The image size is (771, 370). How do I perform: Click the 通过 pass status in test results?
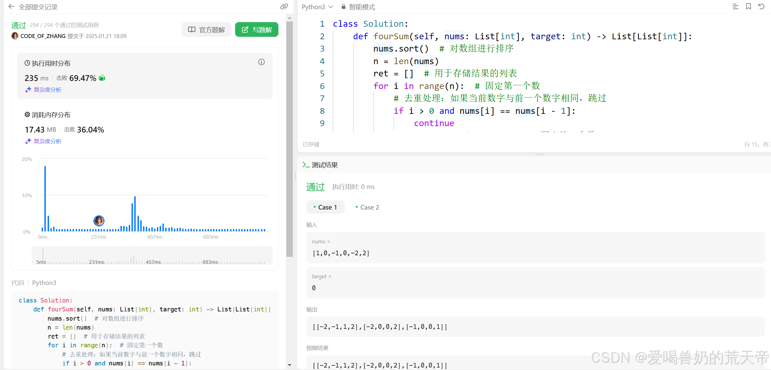click(315, 187)
